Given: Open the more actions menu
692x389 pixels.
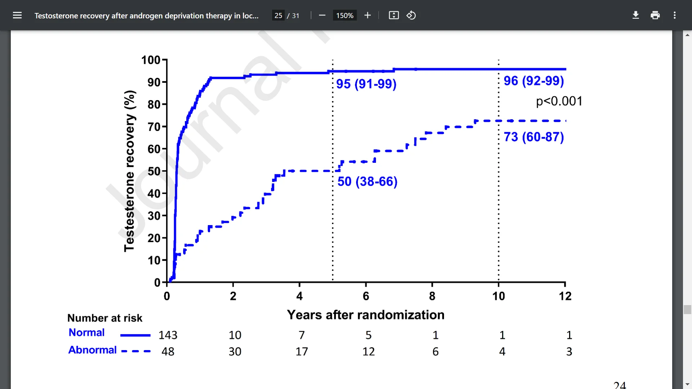Looking at the screenshot, I should click(675, 15).
